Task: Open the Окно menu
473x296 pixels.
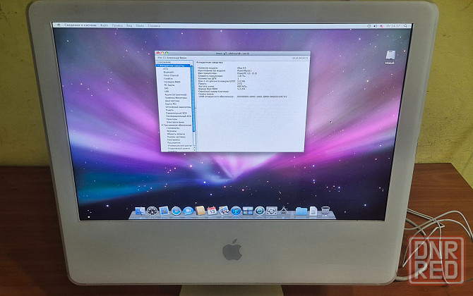Action: (140, 25)
